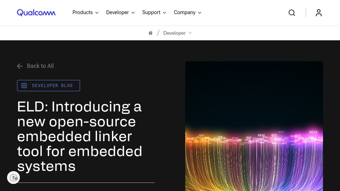The height and width of the screenshot is (191, 340).
Task: Click the colorful binary data hero image
Action: (254, 126)
